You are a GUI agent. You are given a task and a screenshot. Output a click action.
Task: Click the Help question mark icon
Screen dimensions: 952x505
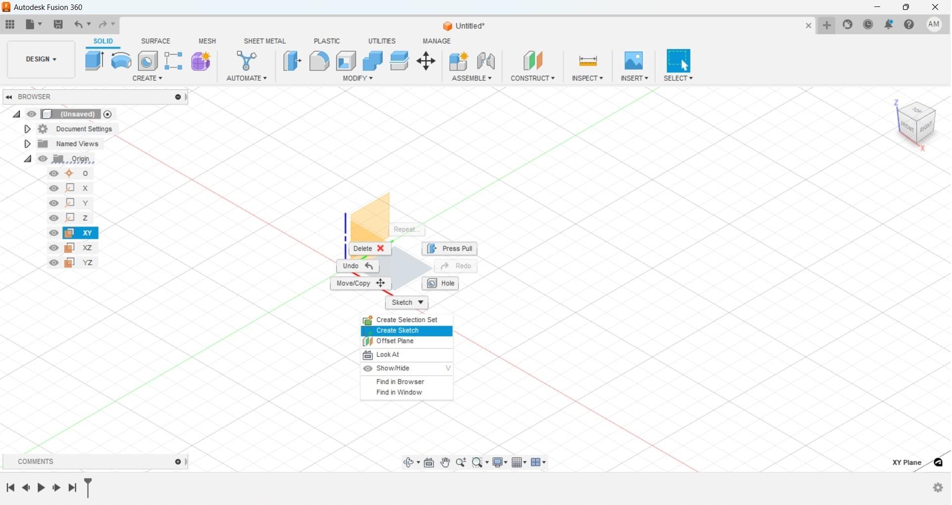(909, 24)
